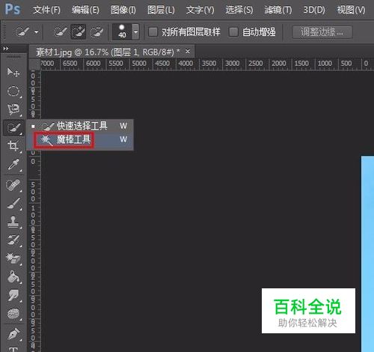Open the 3D(D) menu
The image size is (374, 352).
[314, 10]
